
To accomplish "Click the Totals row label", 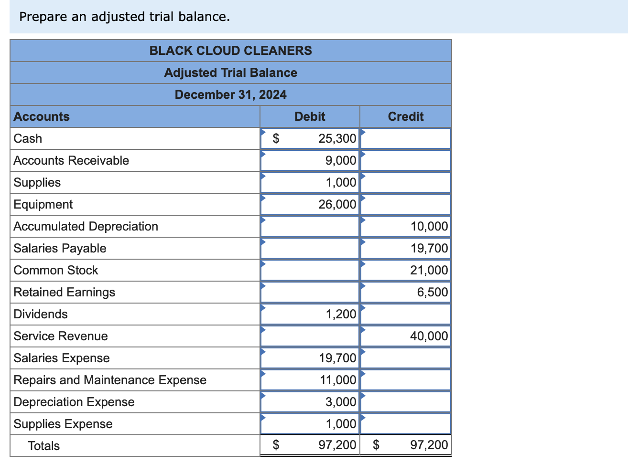I will (x=44, y=446).
